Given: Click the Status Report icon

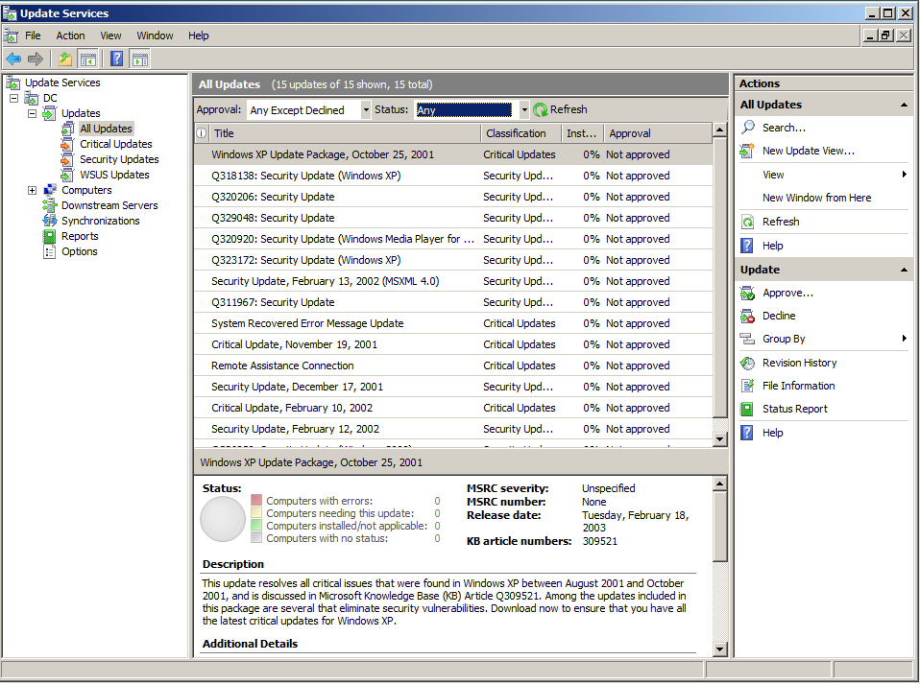Looking at the screenshot, I should click(x=747, y=409).
